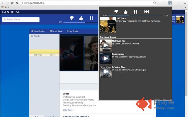Open the My Profile tab
The width and height of the screenshot is (188, 117).
pyautogui.click(x=72, y=31)
